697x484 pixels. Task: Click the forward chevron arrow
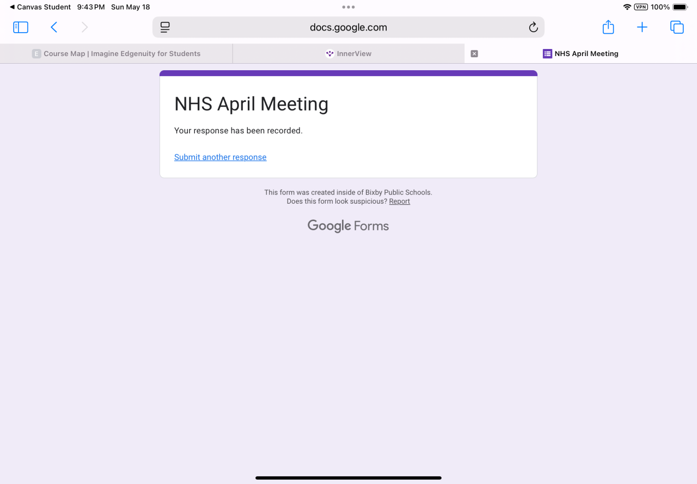pos(84,27)
